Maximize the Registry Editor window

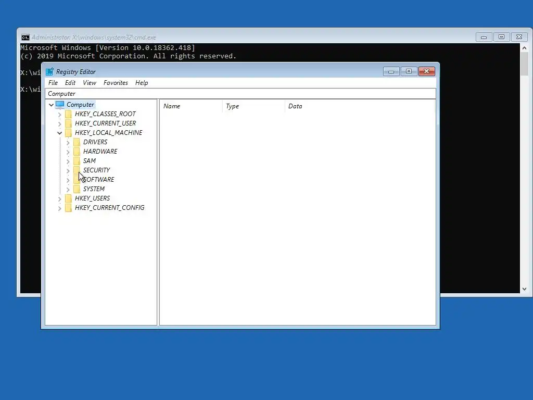click(409, 71)
